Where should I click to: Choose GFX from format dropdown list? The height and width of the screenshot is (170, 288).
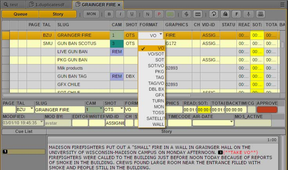coord(152,95)
